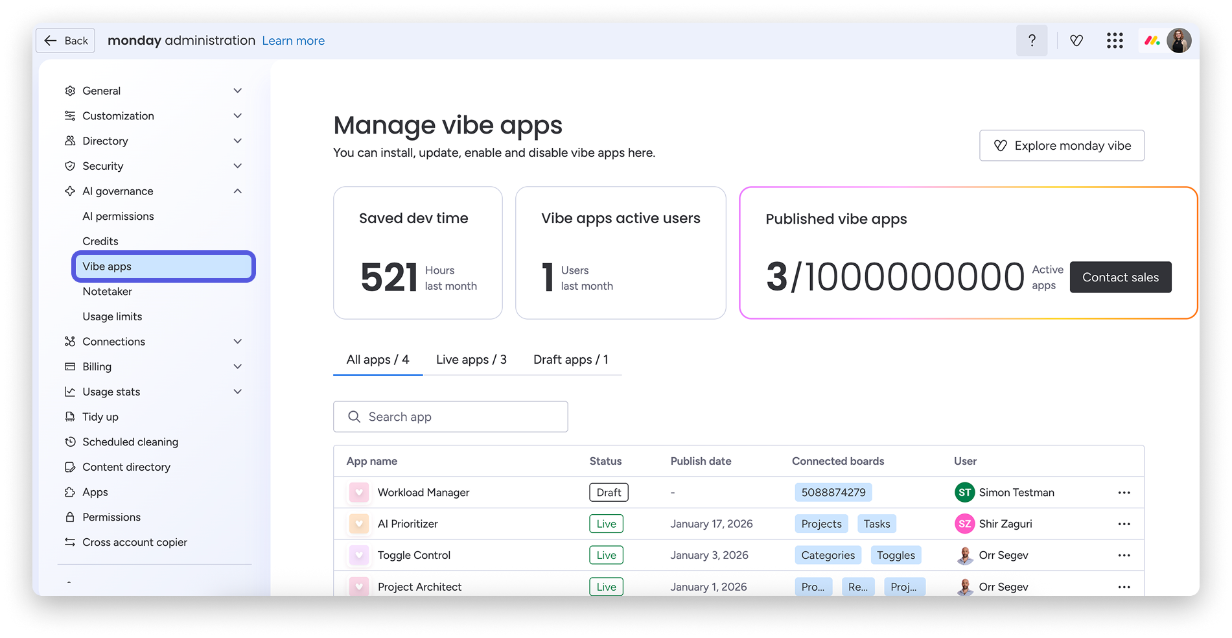Viewport: 1232px width, 638px height.
Task: Expand the Connections section chevron
Action: coord(238,342)
